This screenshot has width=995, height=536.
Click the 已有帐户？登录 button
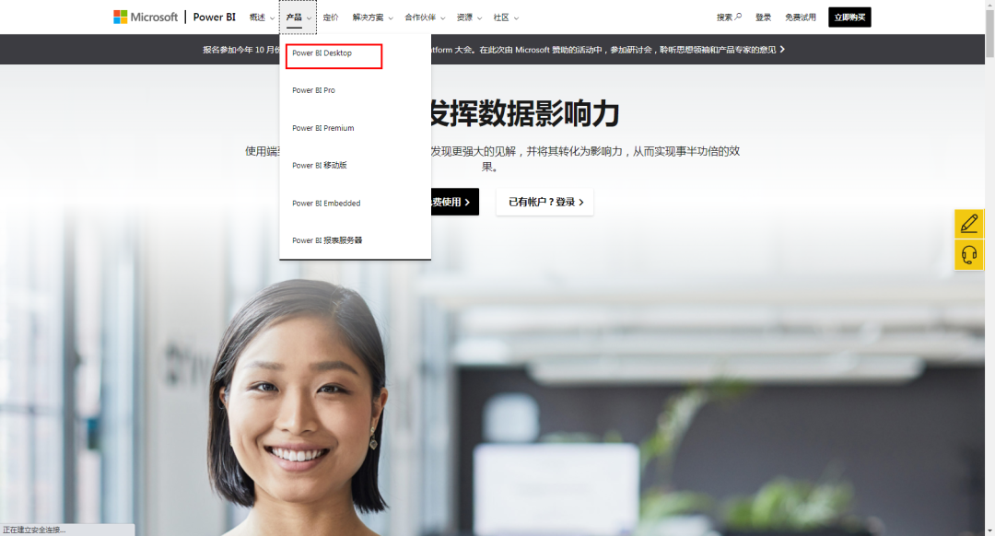click(x=544, y=202)
